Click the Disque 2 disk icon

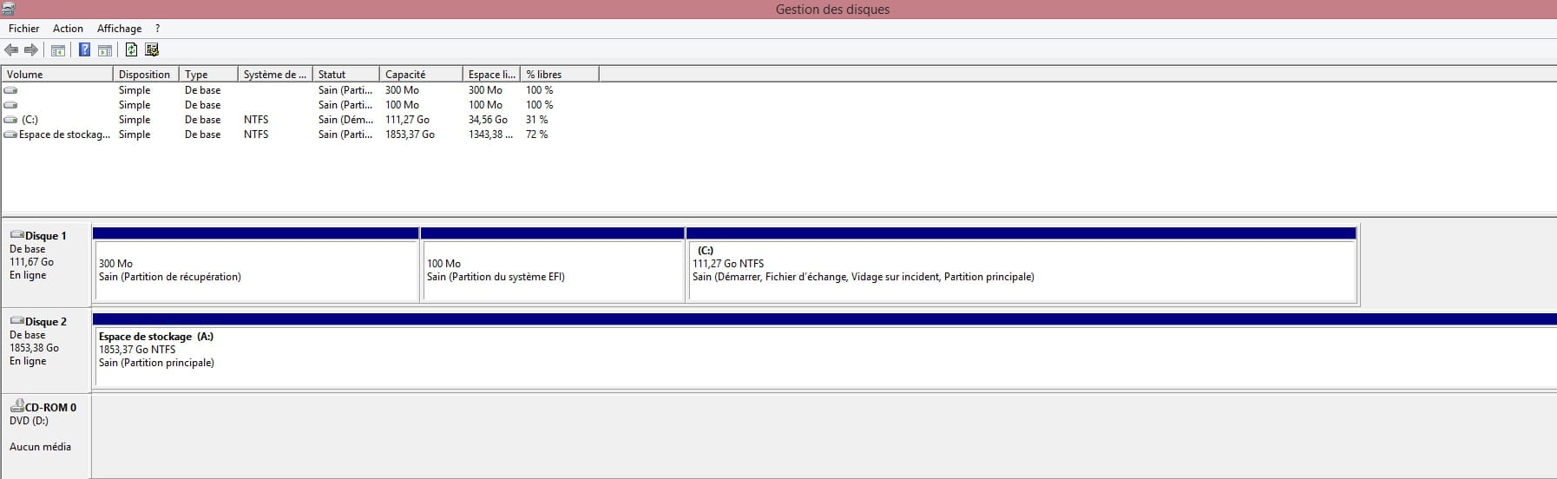(x=16, y=321)
